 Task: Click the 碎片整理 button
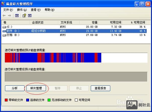(36, 88)
